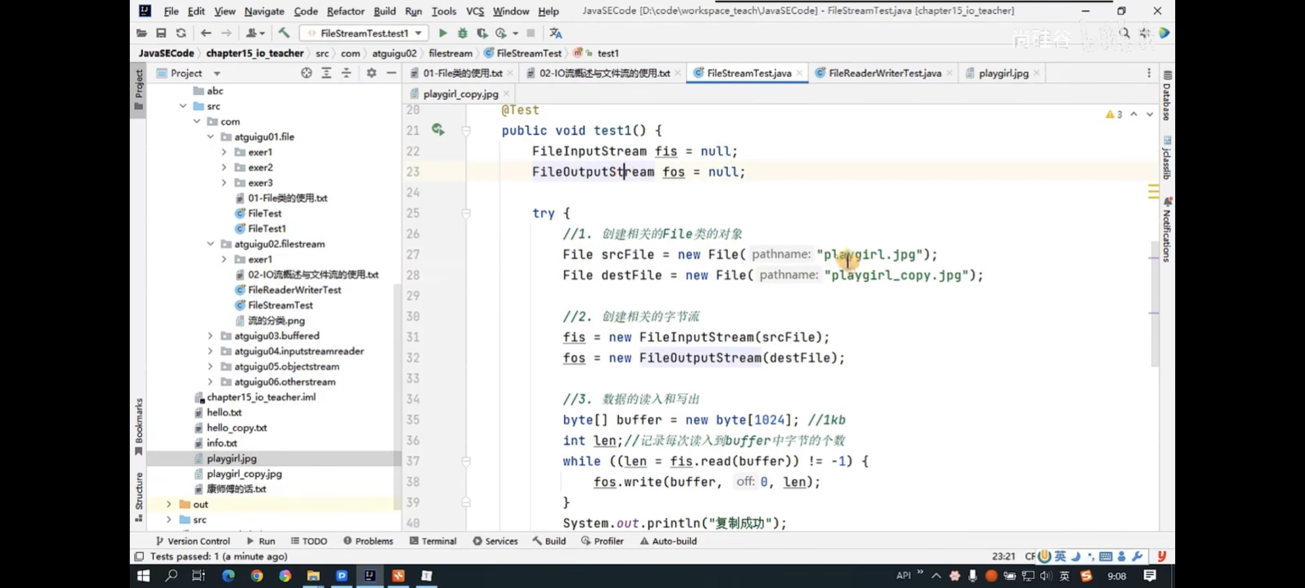Run FileStreamTest.test1 with green play button
This screenshot has height=588, width=1305.
tap(442, 33)
